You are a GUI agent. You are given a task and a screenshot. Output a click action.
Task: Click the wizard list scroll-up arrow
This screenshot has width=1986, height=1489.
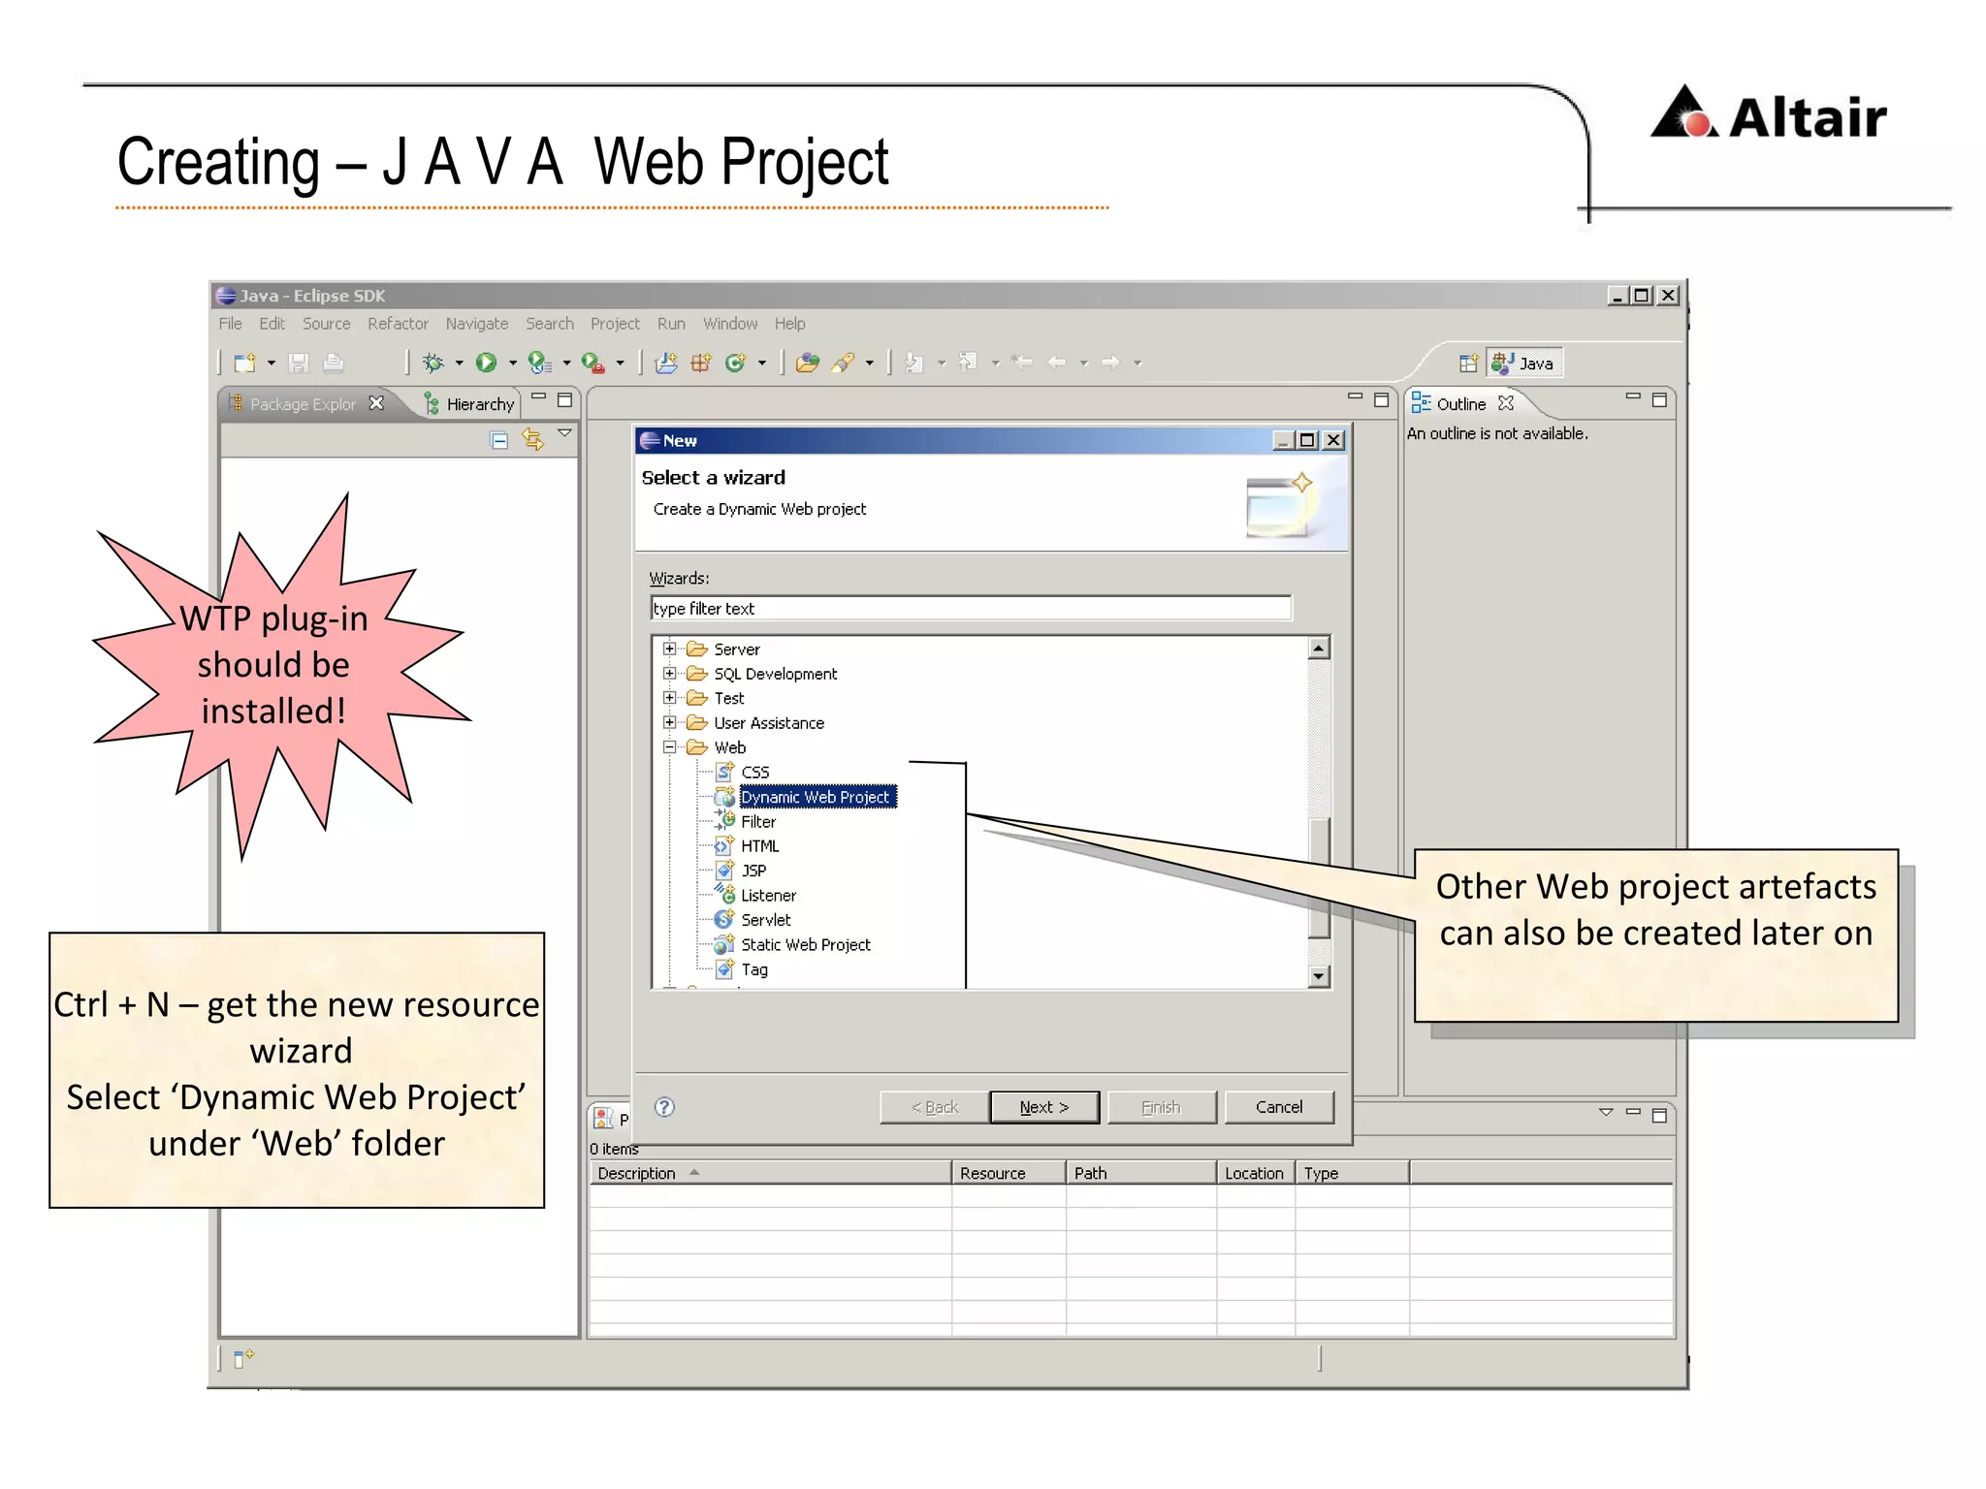[x=1318, y=648]
